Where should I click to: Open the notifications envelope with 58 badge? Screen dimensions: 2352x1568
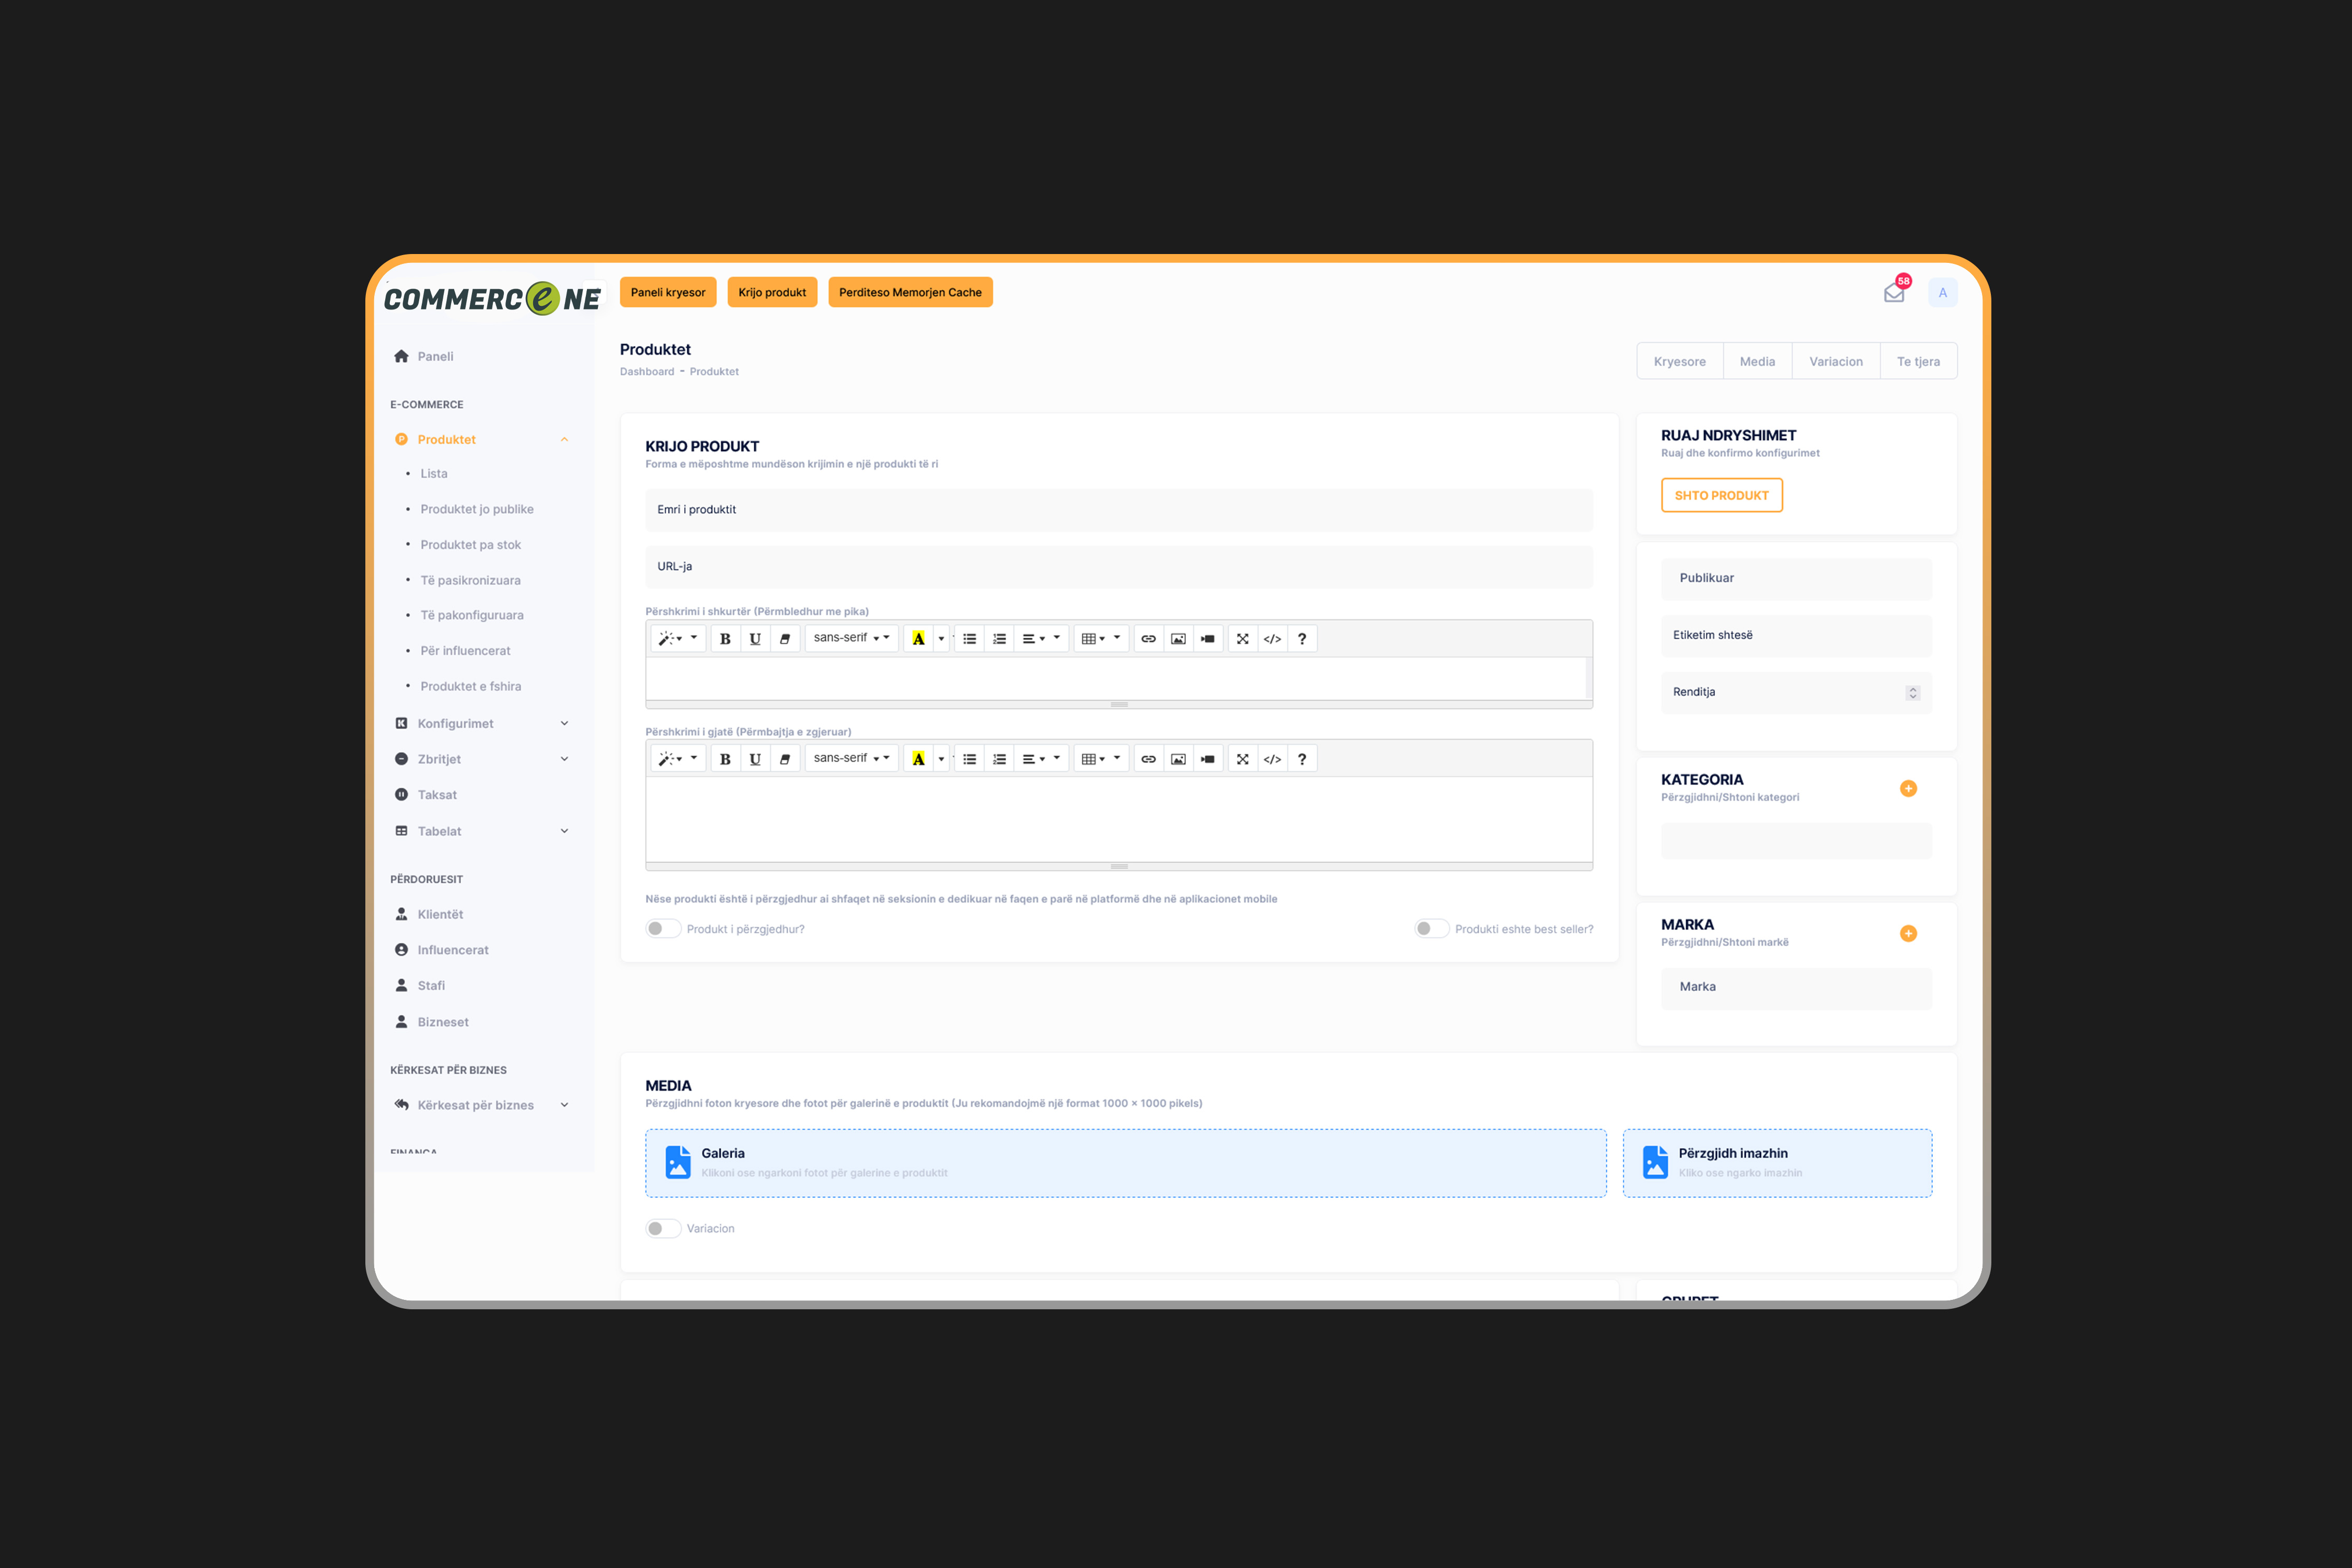[x=1893, y=292]
